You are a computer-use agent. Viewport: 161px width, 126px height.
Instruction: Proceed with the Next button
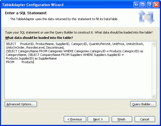point(98,119)
